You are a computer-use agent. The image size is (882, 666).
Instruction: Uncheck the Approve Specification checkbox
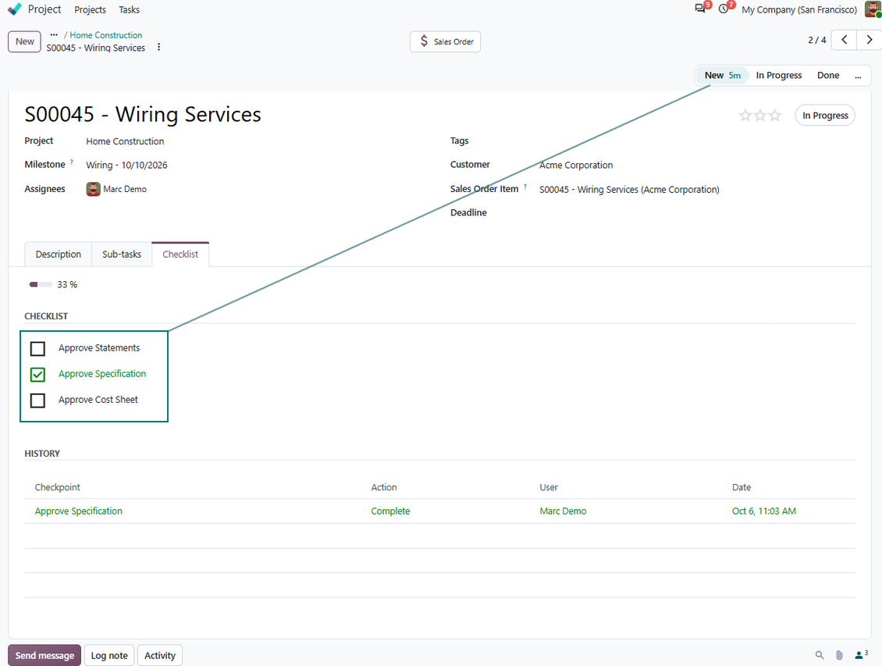37,375
